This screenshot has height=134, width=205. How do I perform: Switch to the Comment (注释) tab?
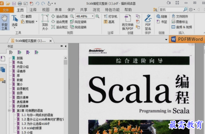pyautogui.click(x=33, y=10)
